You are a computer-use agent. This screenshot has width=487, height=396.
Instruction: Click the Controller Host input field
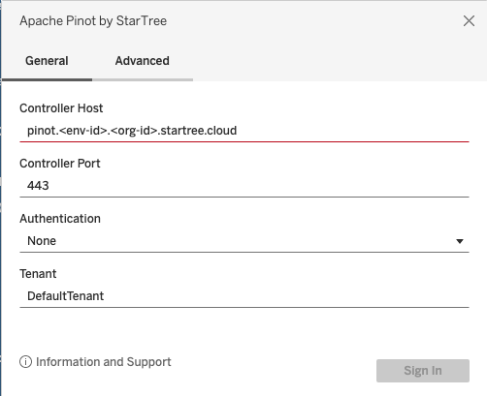point(244,131)
